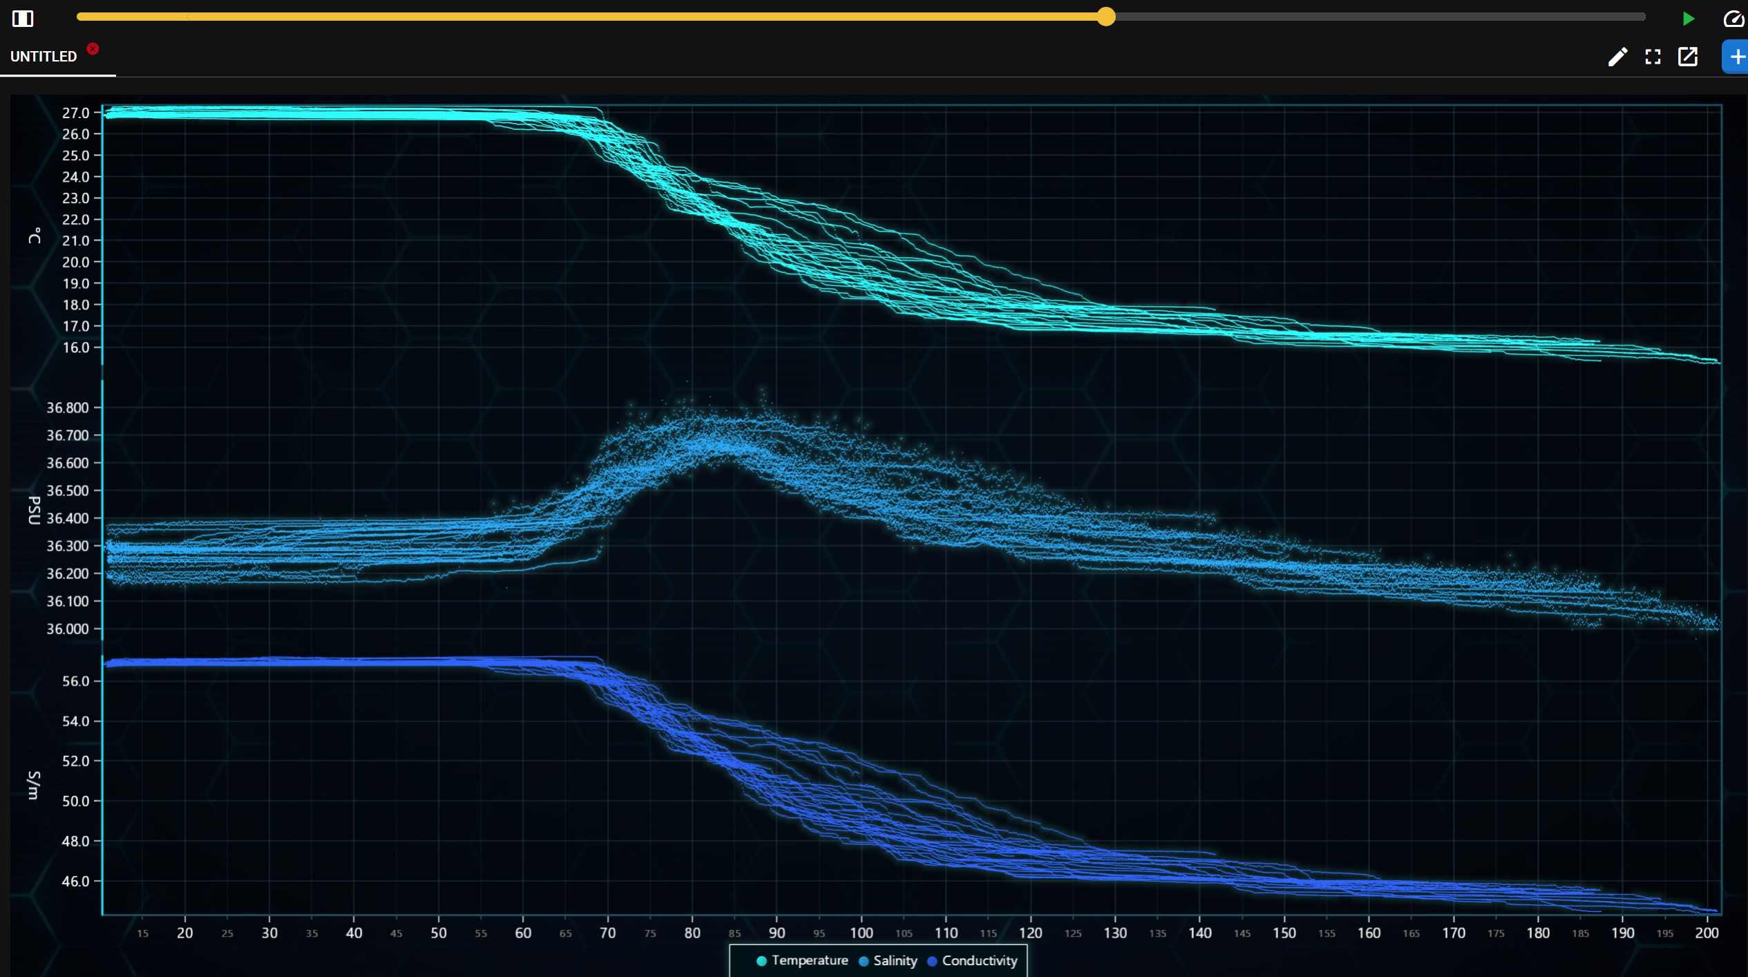Select the UNTITLED tab
The width and height of the screenshot is (1748, 977).
pos(44,57)
